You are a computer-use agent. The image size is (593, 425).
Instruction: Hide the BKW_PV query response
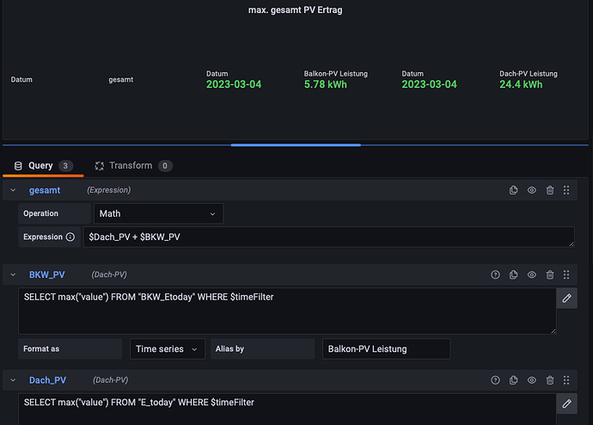point(532,274)
